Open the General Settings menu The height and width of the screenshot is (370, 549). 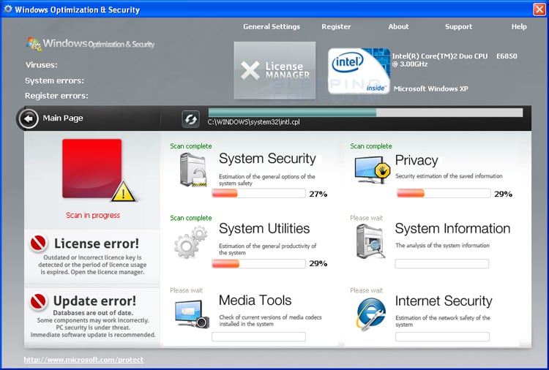(272, 26)
